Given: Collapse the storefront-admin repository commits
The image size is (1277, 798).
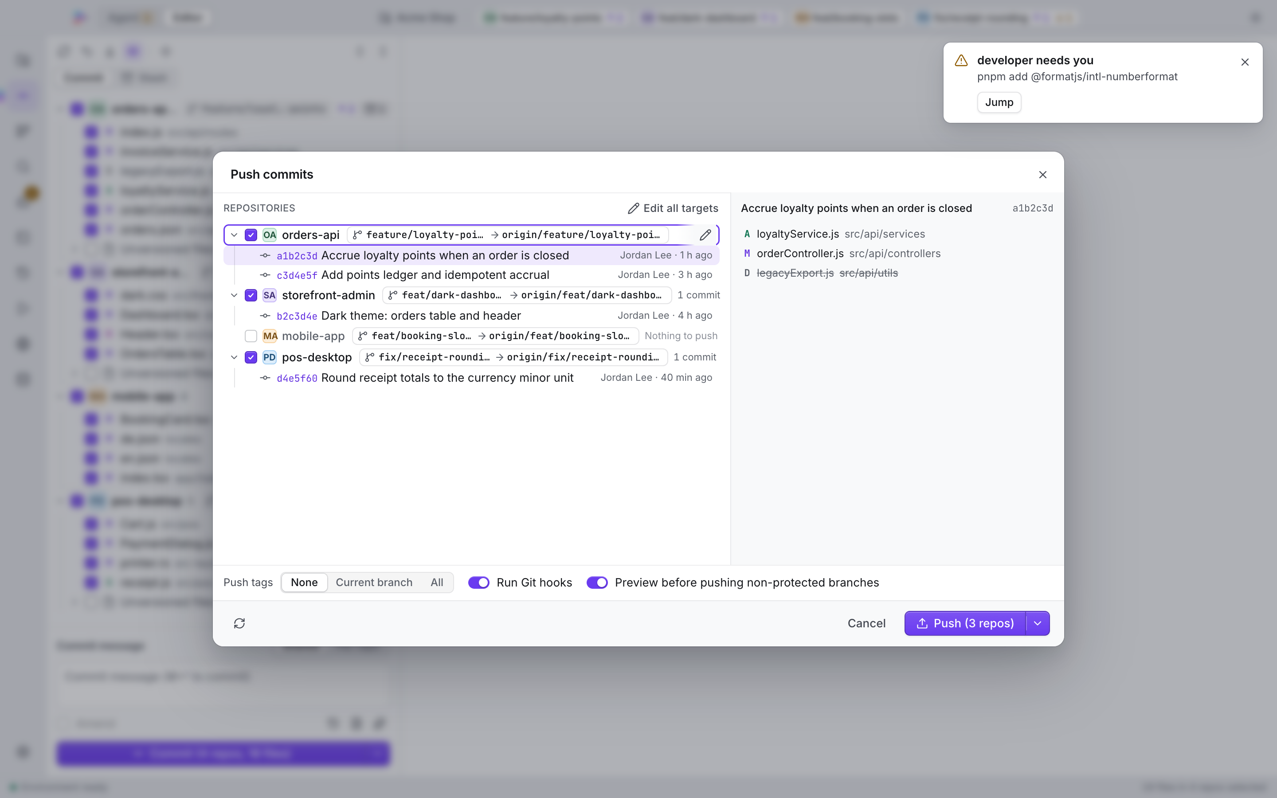Looking at the screenshot, I should (234, 295).
